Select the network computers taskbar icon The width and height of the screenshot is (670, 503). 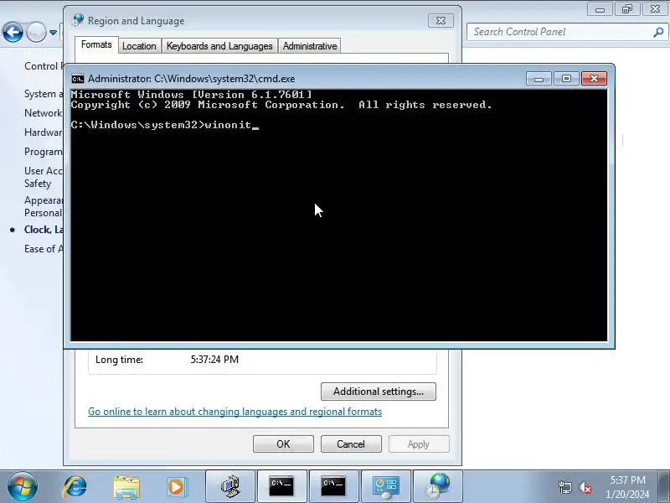pos(231,487)
